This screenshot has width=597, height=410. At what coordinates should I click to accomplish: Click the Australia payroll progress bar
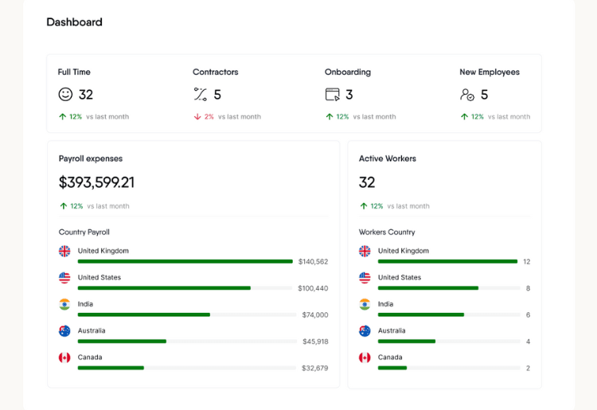(x=122, y=342)
